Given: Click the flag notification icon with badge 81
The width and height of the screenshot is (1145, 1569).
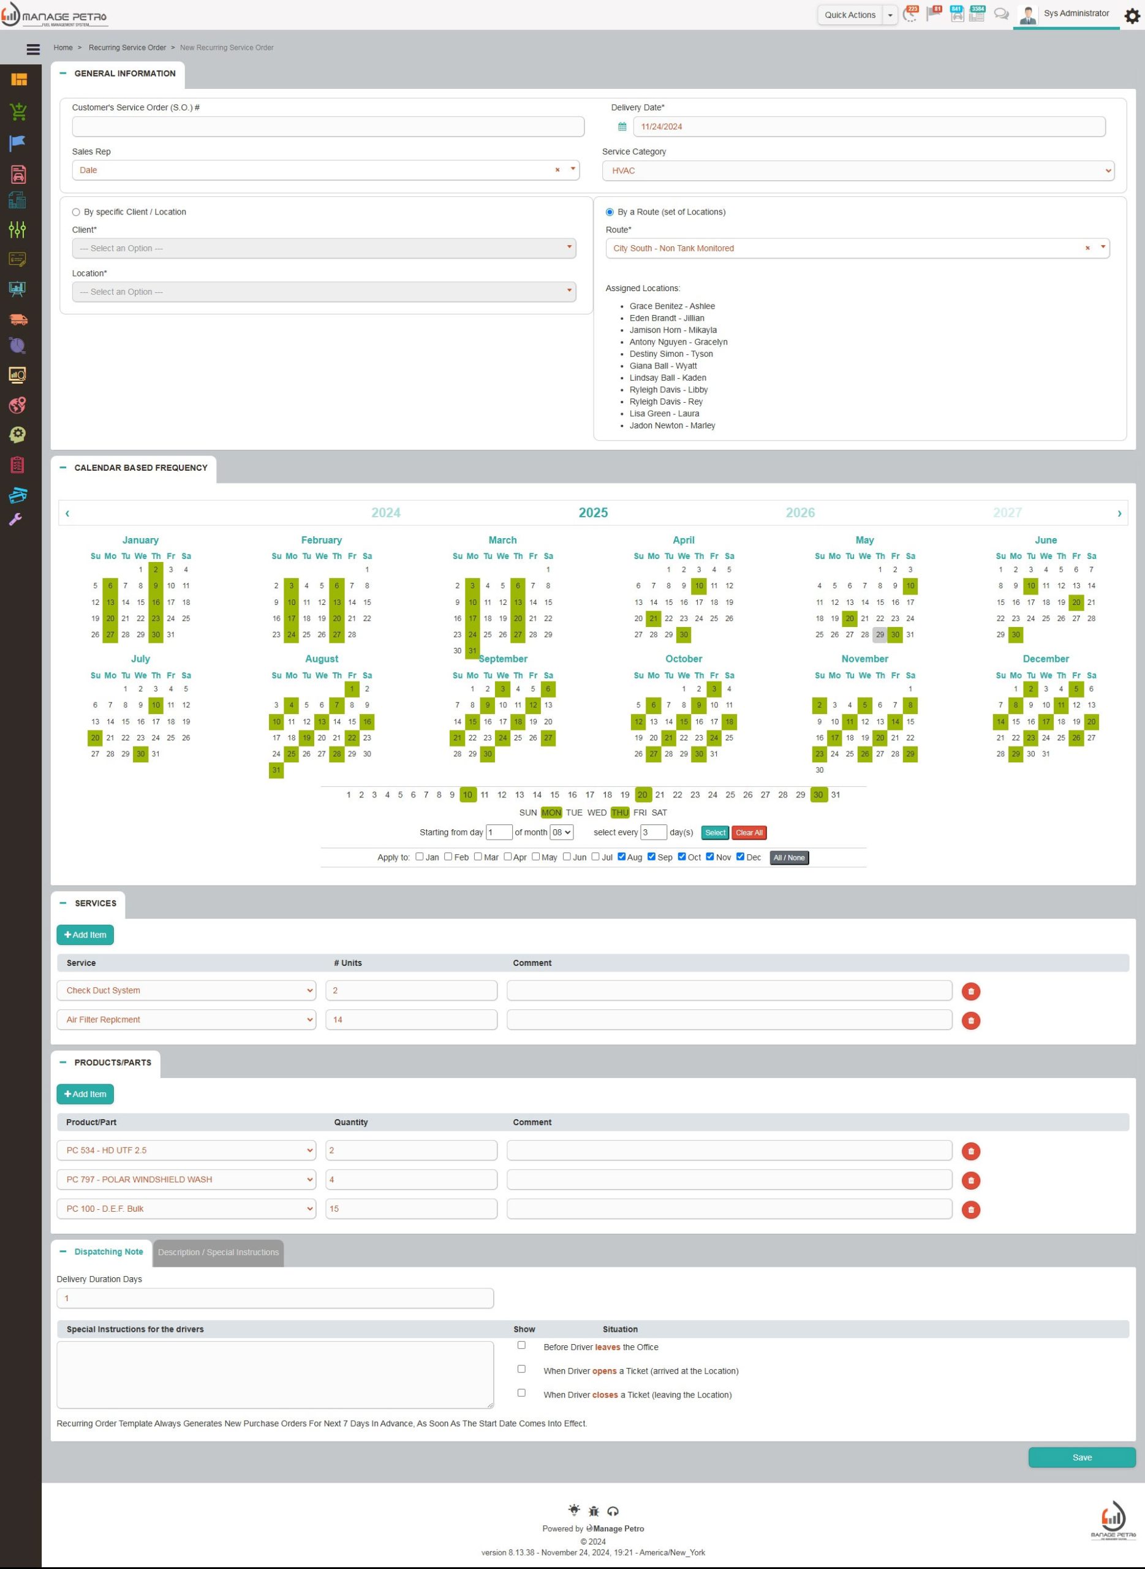Looking at the screenshot, I should [934, 15].
